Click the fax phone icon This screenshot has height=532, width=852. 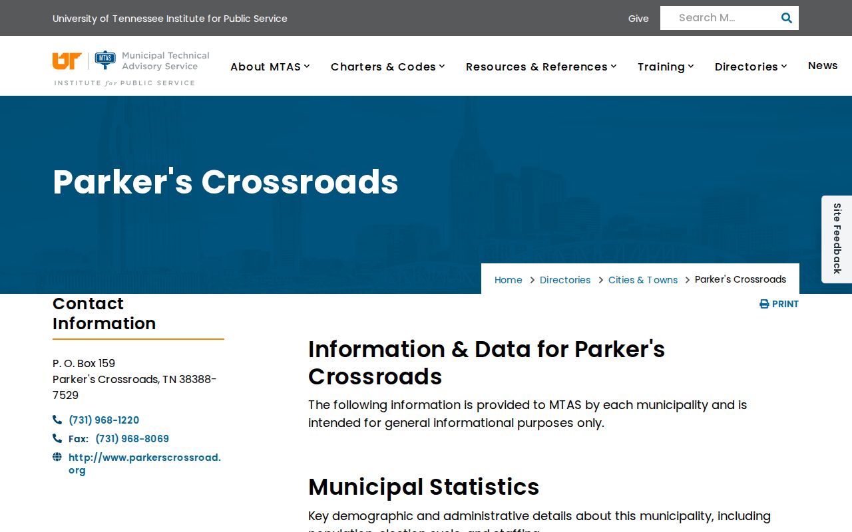pos(57,438)
